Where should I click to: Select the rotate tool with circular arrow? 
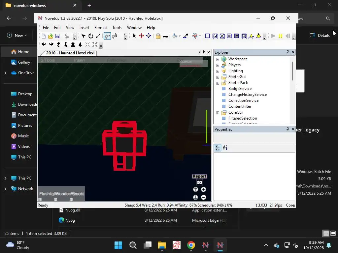(91, 36)
